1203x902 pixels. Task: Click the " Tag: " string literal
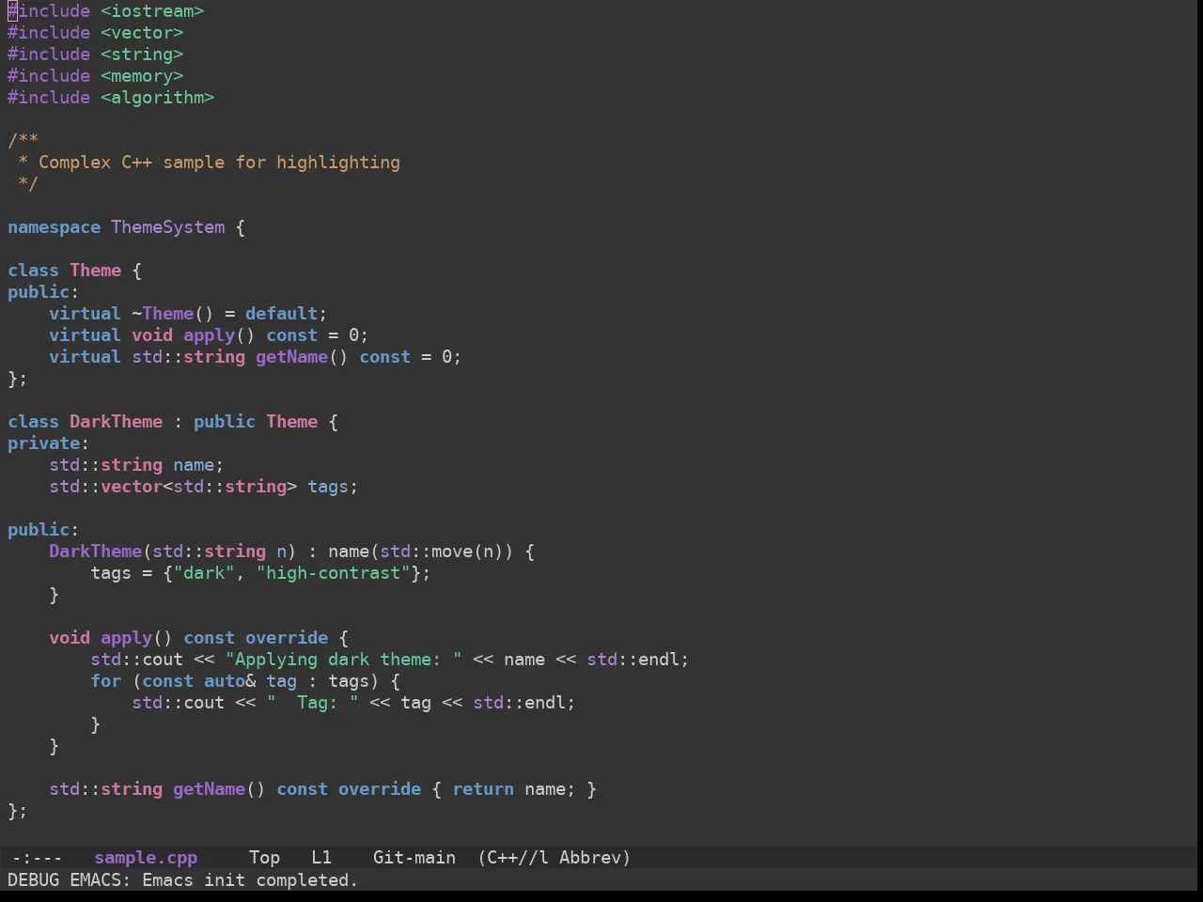point(312,703)
